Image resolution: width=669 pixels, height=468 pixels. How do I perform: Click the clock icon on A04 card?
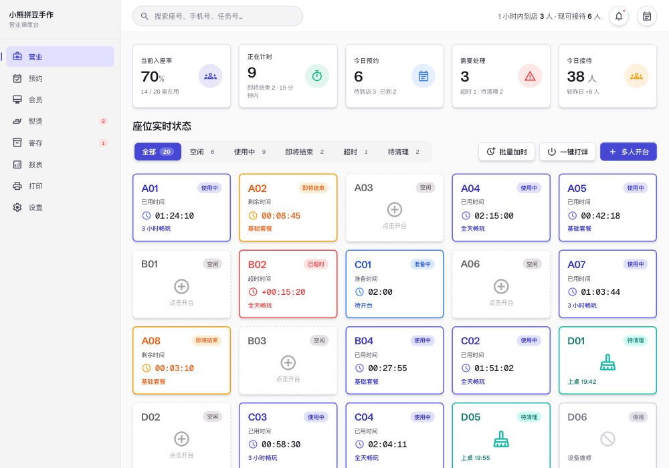click(x=466, y=216)
